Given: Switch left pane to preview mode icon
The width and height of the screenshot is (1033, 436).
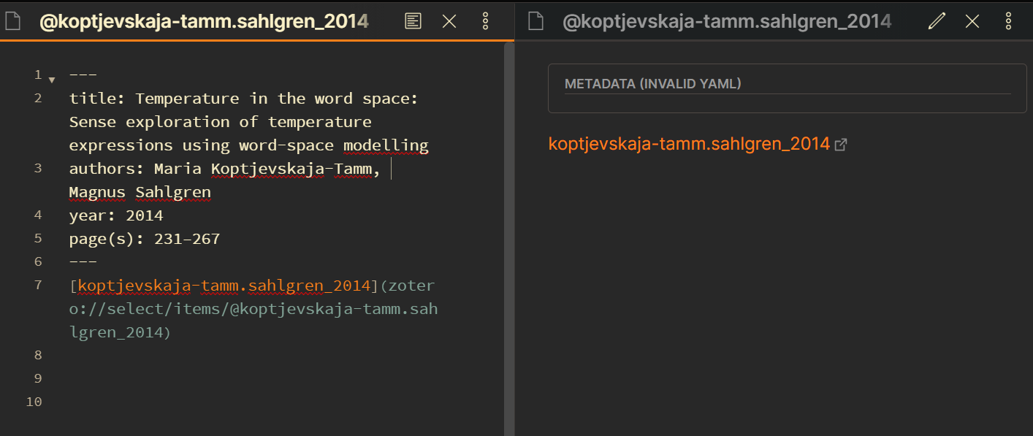Looking at the screenshot, I should [413, 21].
